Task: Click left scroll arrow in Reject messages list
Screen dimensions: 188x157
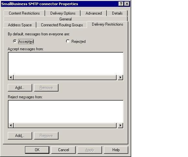Action: coord(11,126)
